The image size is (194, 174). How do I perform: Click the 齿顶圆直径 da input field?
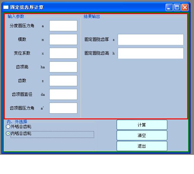pos(63,94)
